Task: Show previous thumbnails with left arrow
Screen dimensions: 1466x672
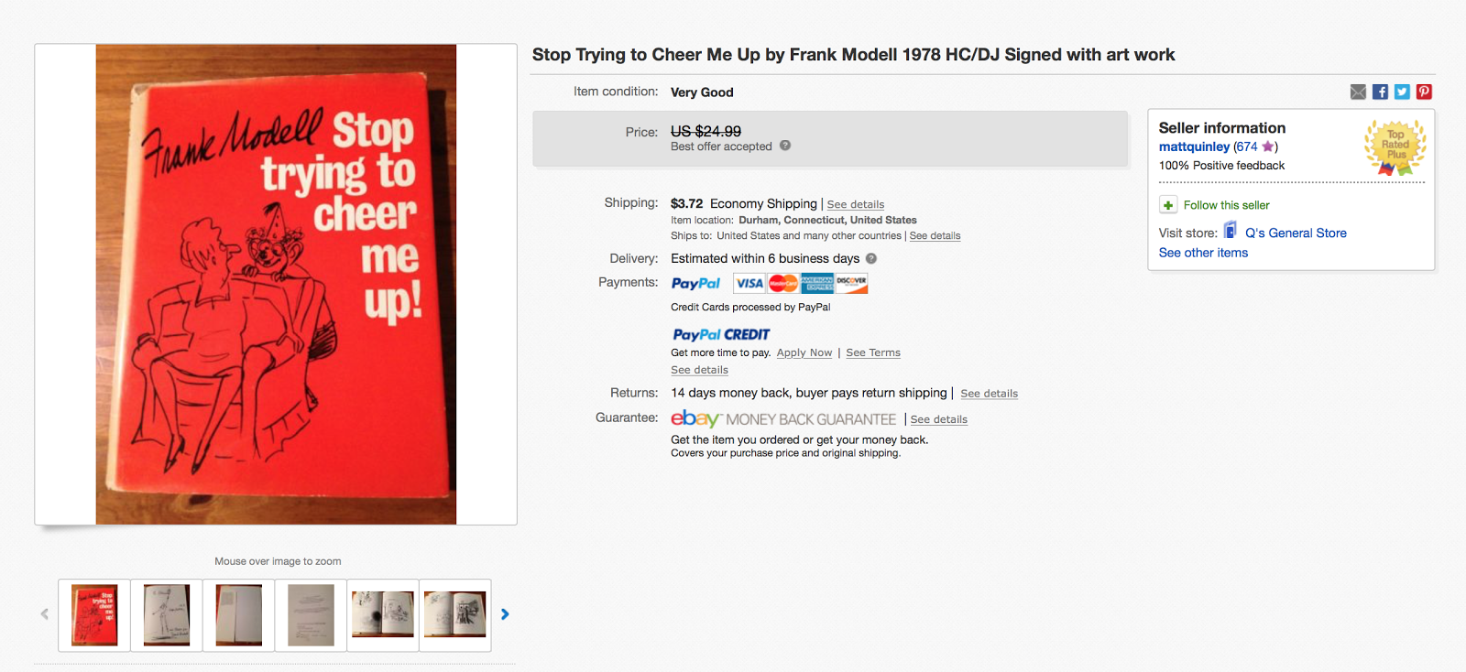Action: click(x=44, y=614)
